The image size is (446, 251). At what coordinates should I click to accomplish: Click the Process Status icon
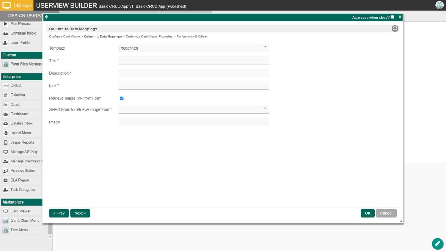click(x=6, y=171)
